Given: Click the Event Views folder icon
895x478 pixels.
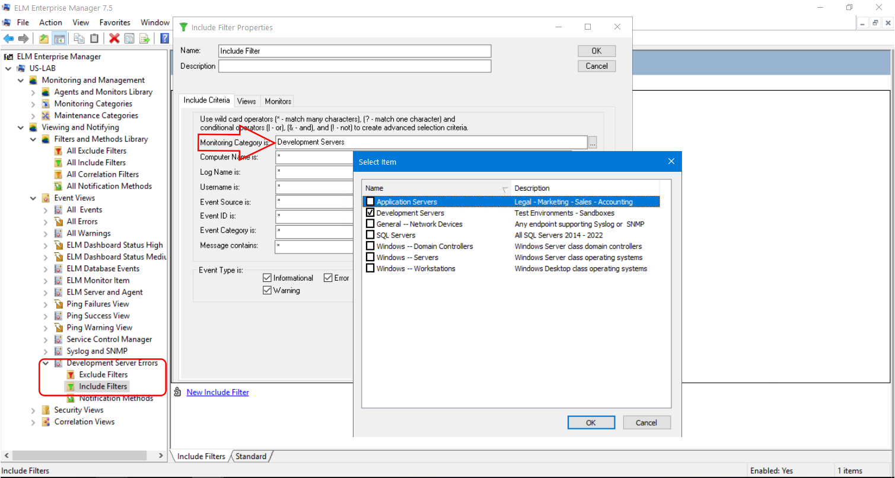Looking at the screenshot, I should coord(46,198).
